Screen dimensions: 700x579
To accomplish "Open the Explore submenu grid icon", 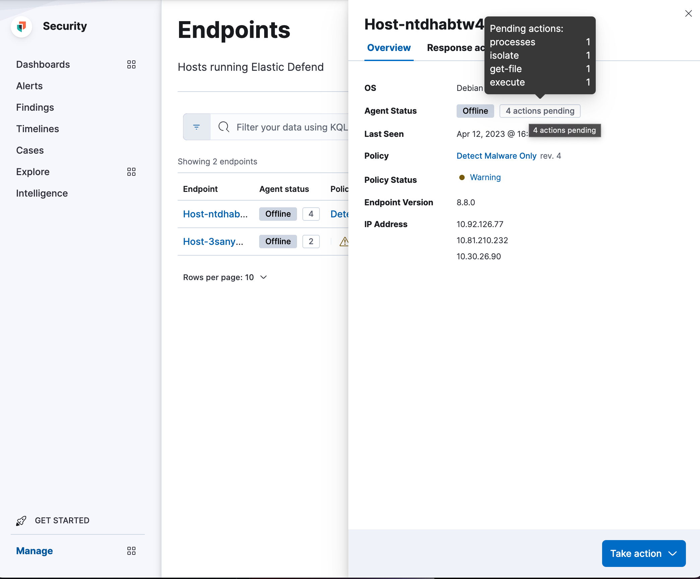I will click(x=131, y=172).
